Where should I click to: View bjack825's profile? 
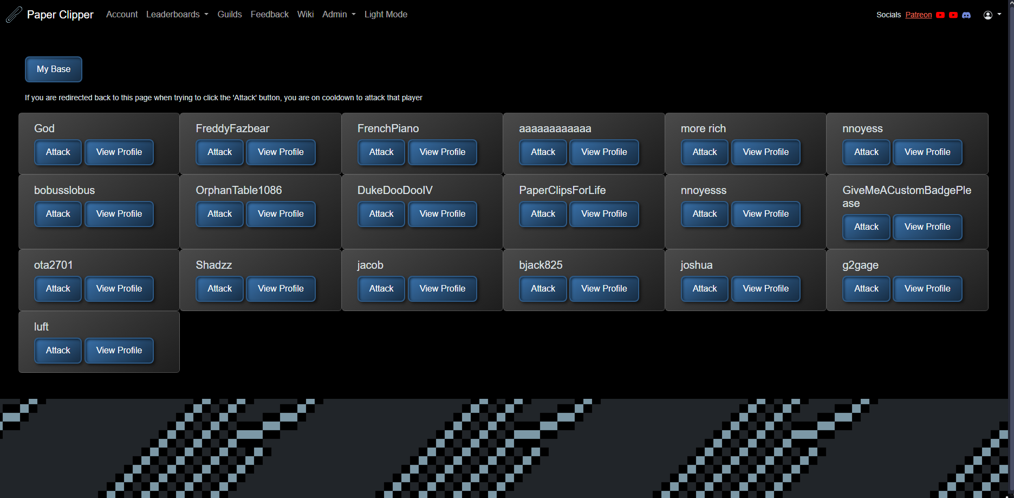604,289
